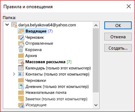
Task: Click the Исходящие outbox folder icon
Action: pos(21,105)
